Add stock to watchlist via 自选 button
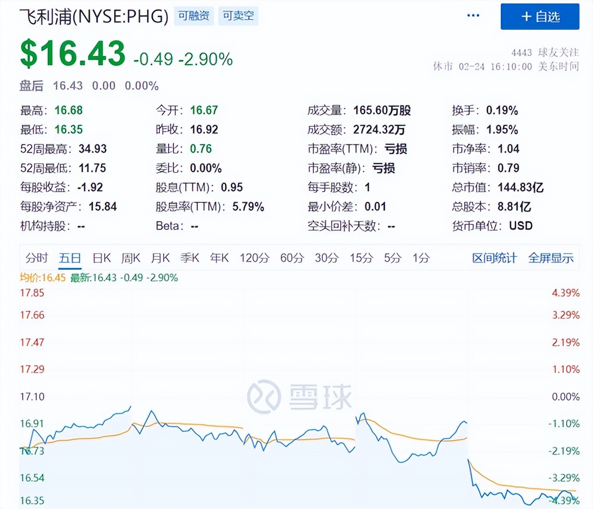593x509 pixels. coord(540,17)
